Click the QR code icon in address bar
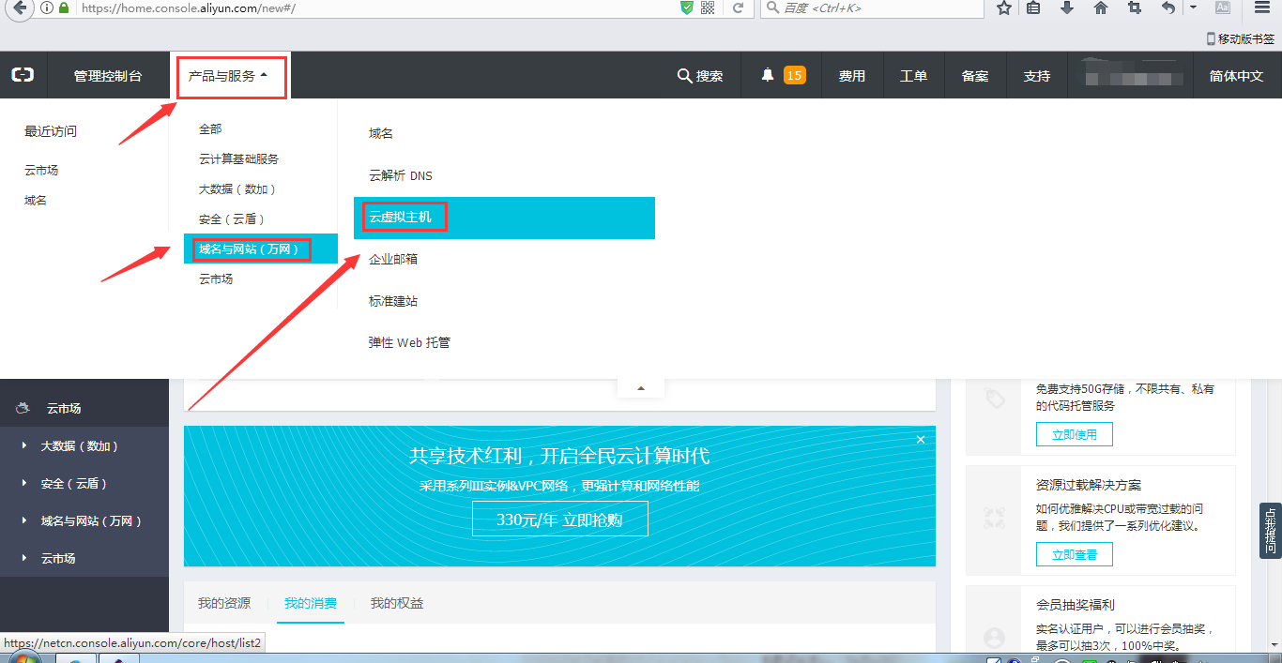Viewport: 1282px width, 663px height. [708, 8]
